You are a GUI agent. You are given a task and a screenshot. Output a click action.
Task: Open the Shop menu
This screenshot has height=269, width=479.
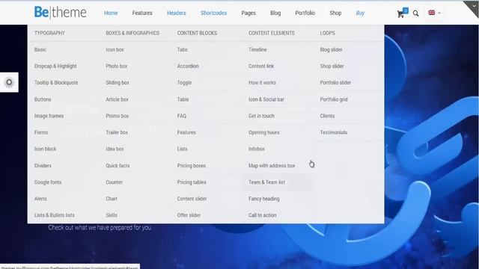(335, 13)
